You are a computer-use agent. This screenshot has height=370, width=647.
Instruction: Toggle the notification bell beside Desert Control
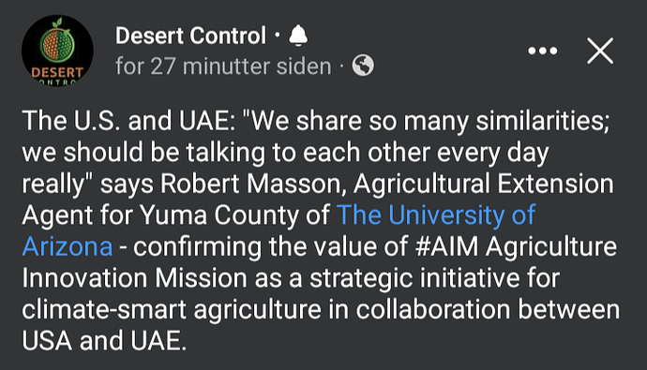pos(298,36)
